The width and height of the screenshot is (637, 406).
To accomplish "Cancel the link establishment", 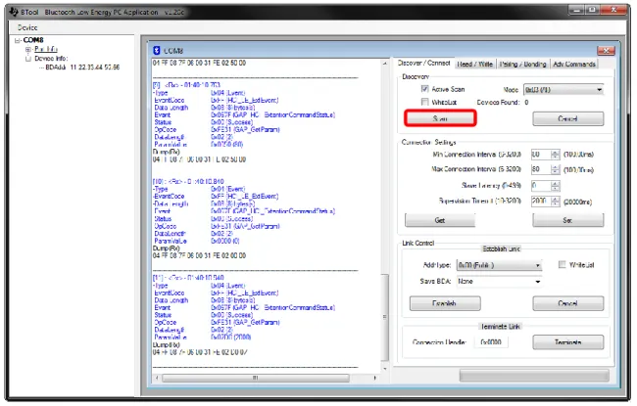I will click(x=568, y=303).
